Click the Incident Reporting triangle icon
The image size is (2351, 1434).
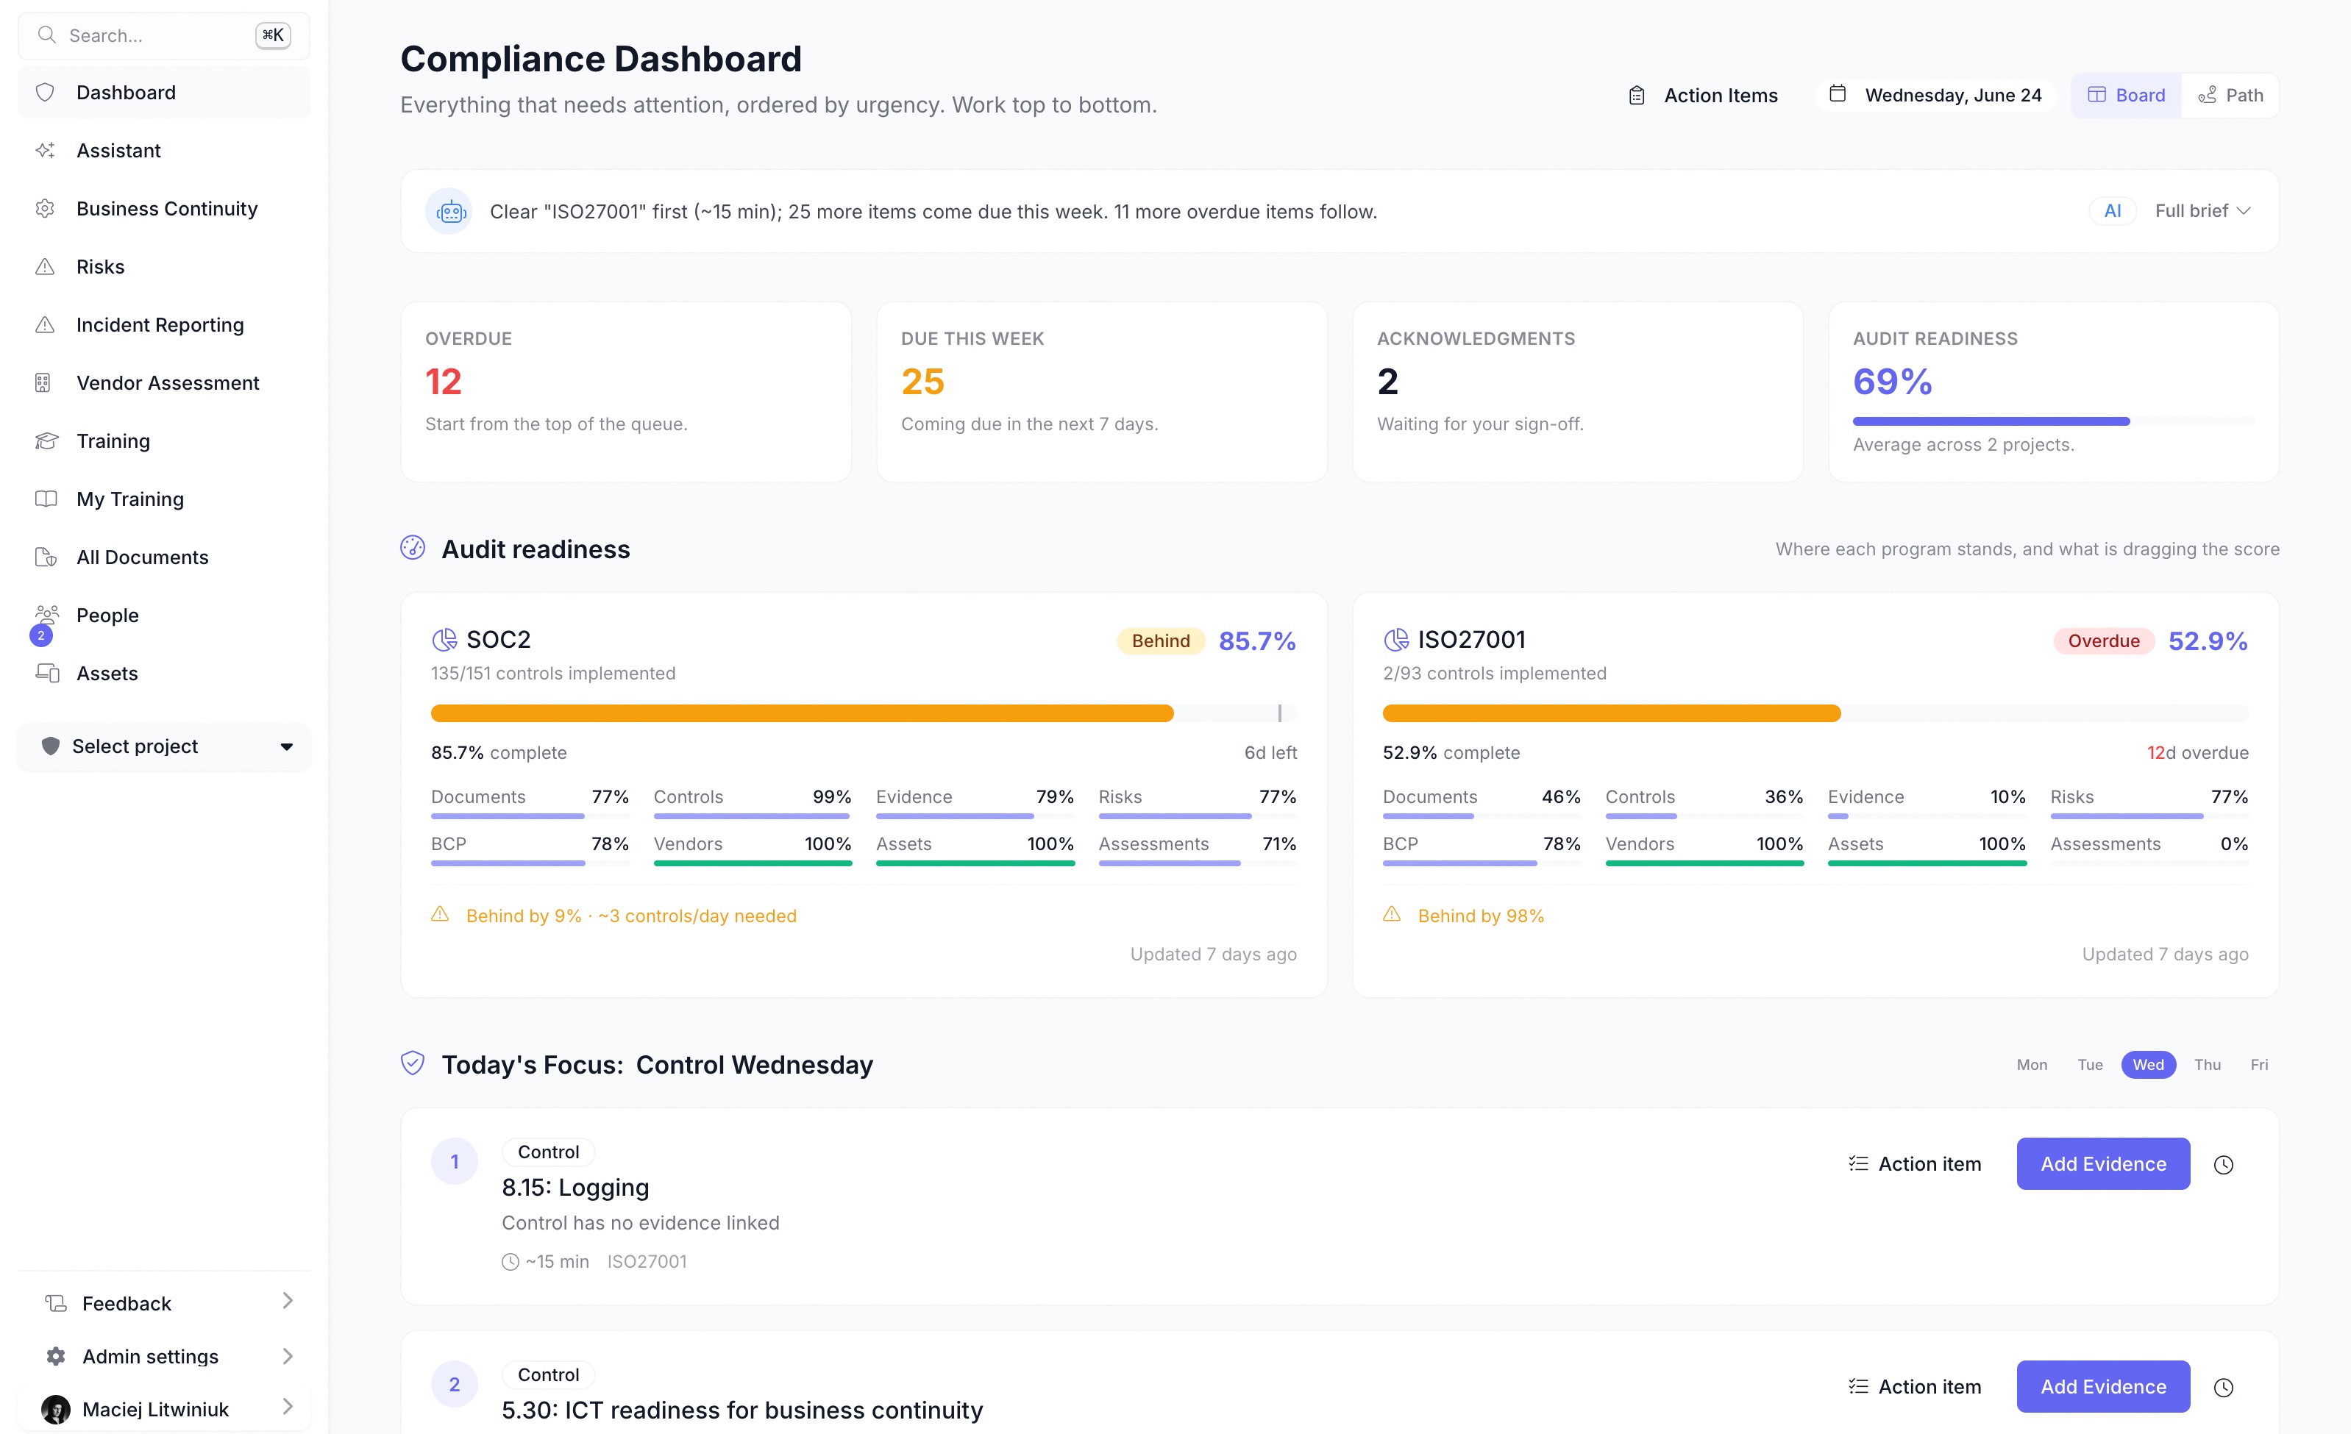[45, 325]
